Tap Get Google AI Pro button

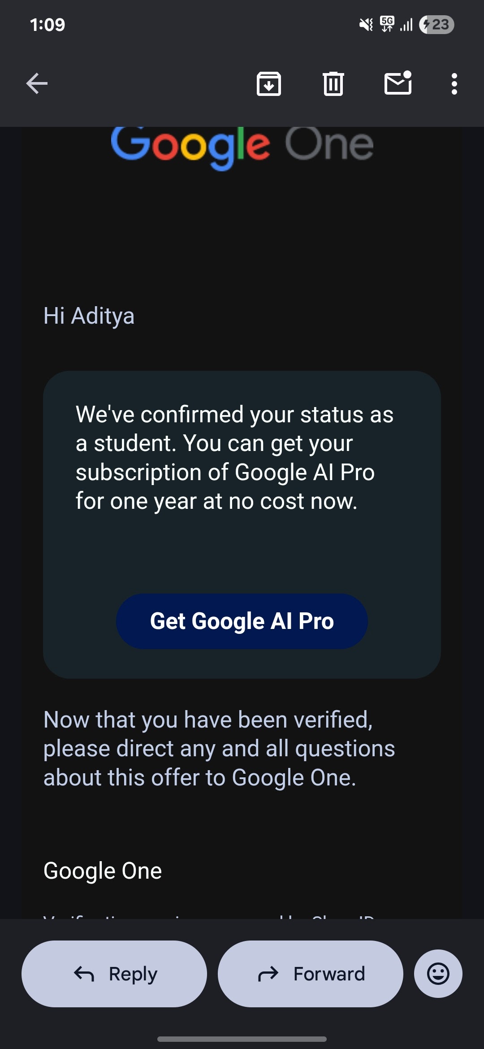point(242,621)
